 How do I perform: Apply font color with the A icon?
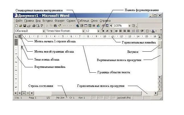pos(153,31)
